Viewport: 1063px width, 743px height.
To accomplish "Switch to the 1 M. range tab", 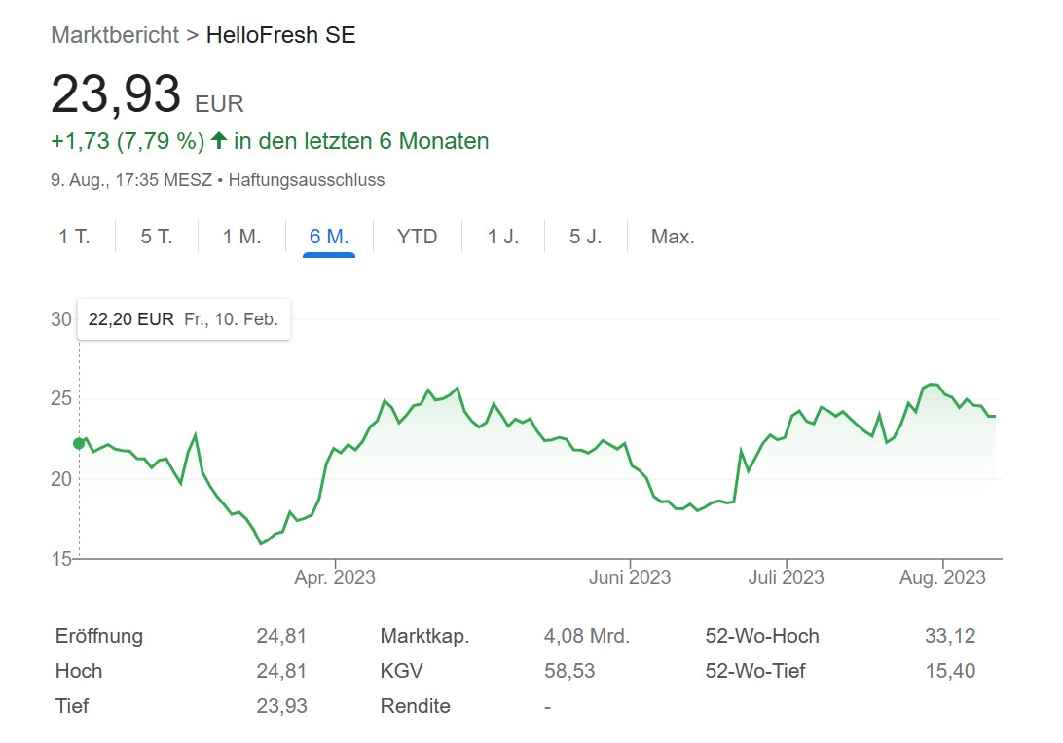I will (x=242, y=237).
